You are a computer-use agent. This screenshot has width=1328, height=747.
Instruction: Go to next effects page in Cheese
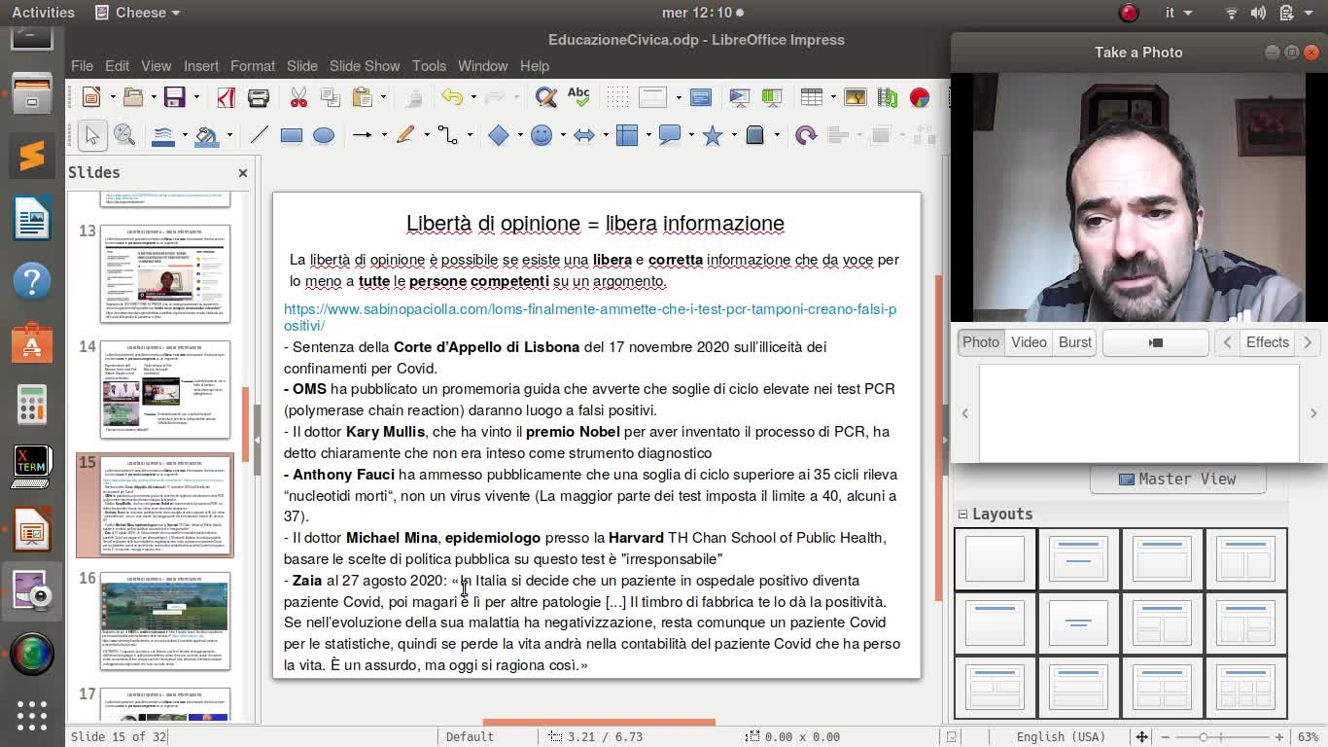tap(1308, 342)
